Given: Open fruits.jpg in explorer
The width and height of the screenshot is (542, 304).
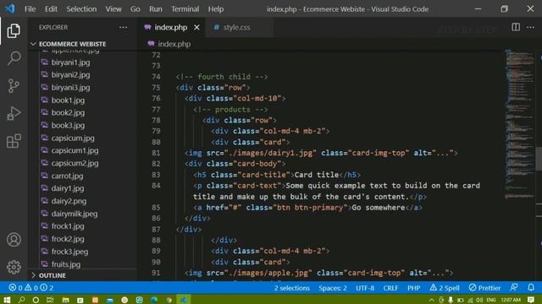Looking at the screenshot, I should point(66,264).
